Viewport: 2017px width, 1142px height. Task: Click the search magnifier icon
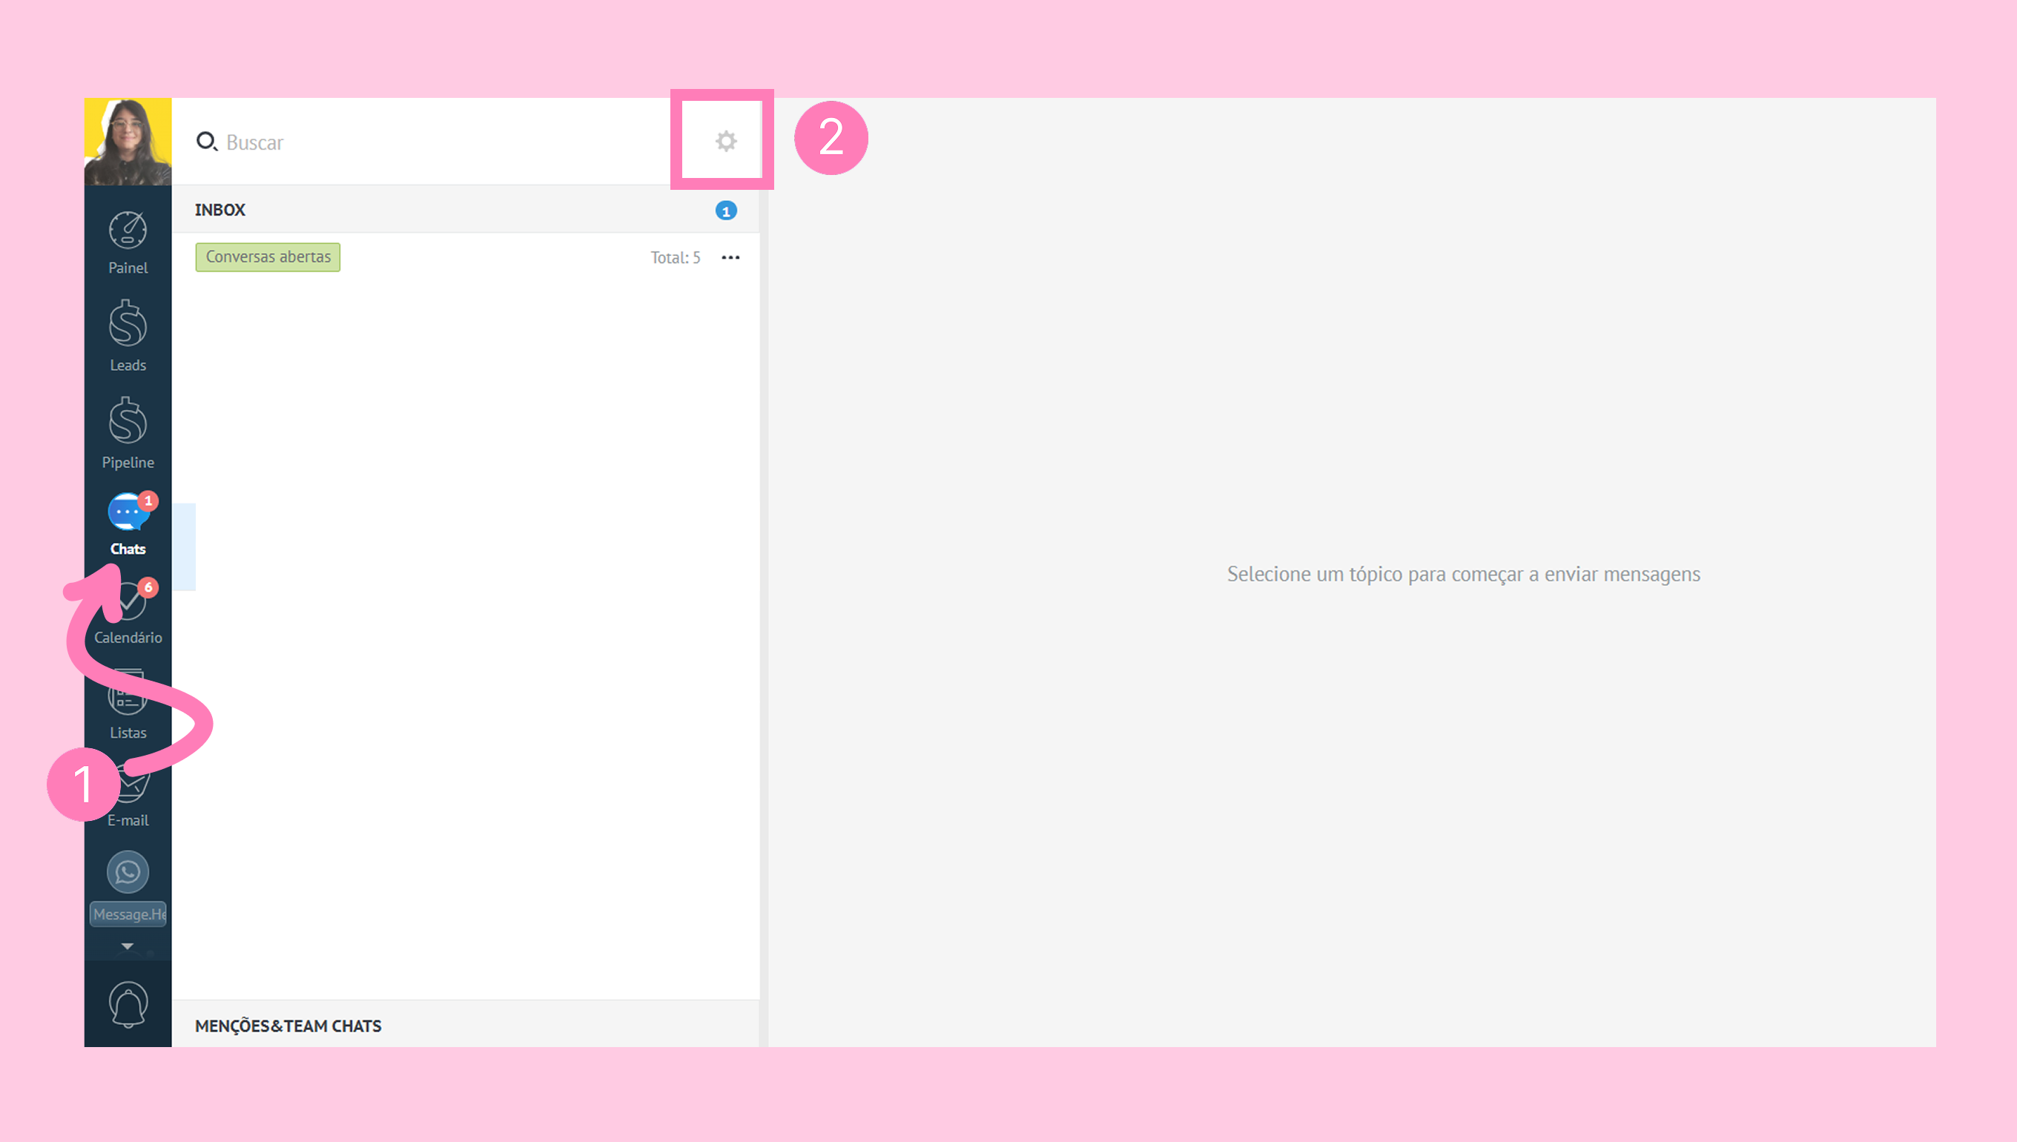206,141
